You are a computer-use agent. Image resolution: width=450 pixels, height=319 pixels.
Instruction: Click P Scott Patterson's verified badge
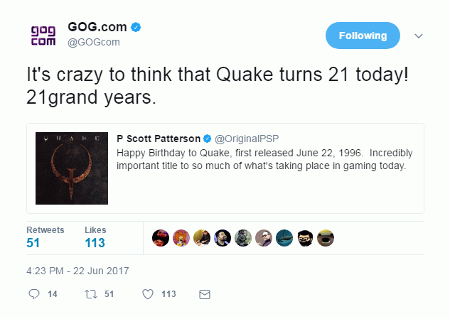coord(207,139)
